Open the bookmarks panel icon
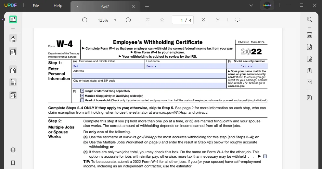The width and height of the screenshot is (322, 169). click(x=13, y=163)
